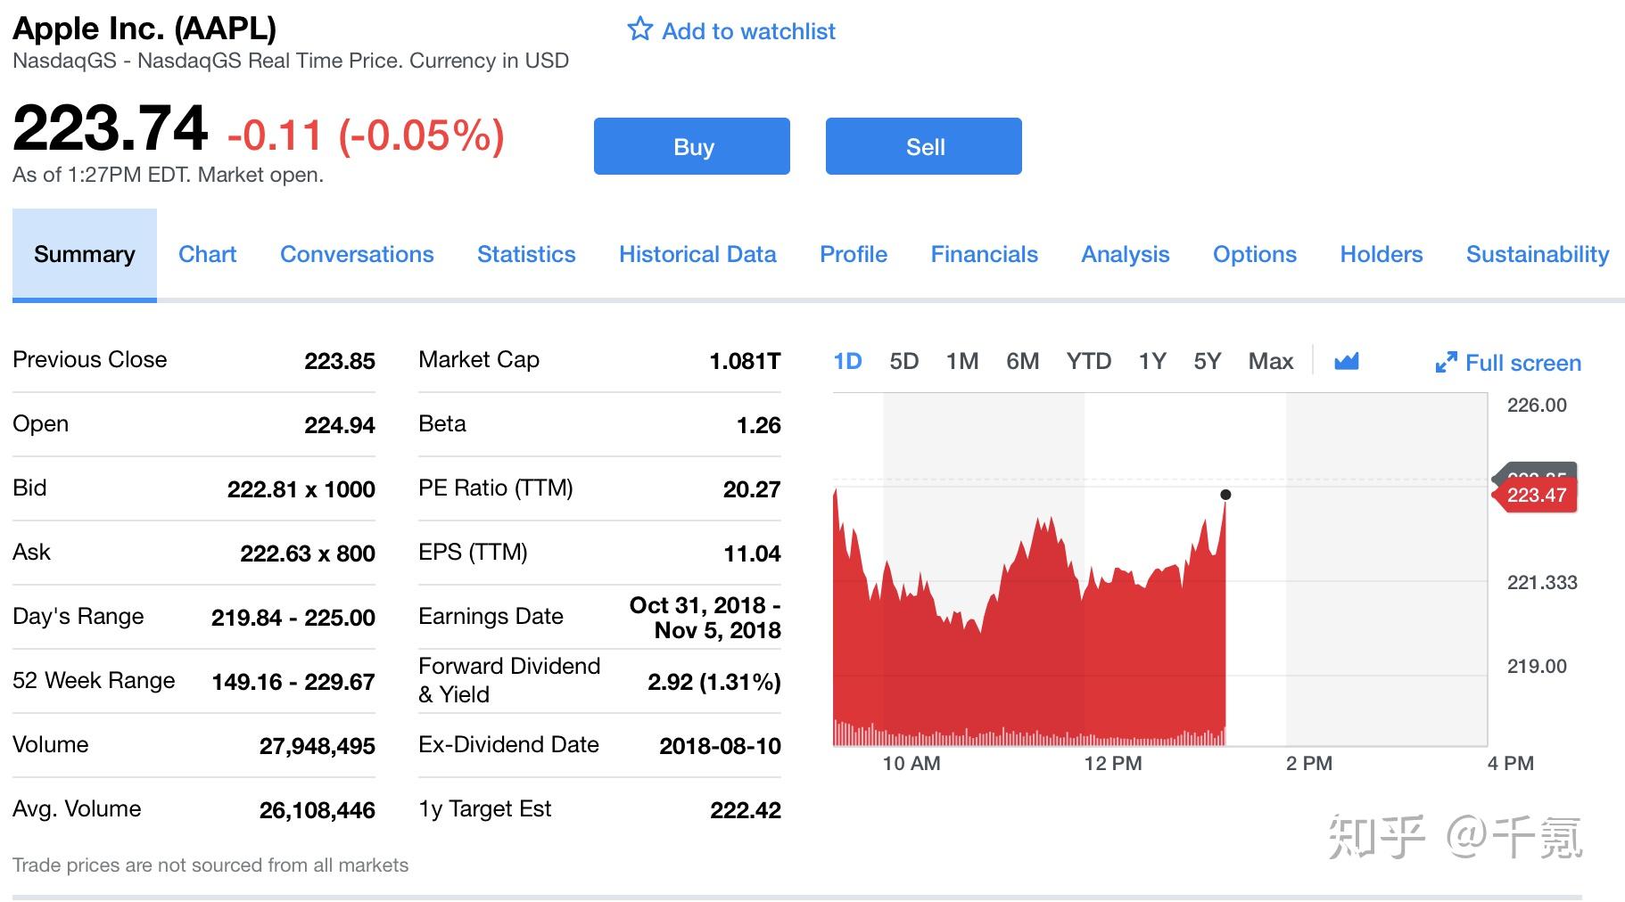Select the 5Y chart range

[1208, 361]
